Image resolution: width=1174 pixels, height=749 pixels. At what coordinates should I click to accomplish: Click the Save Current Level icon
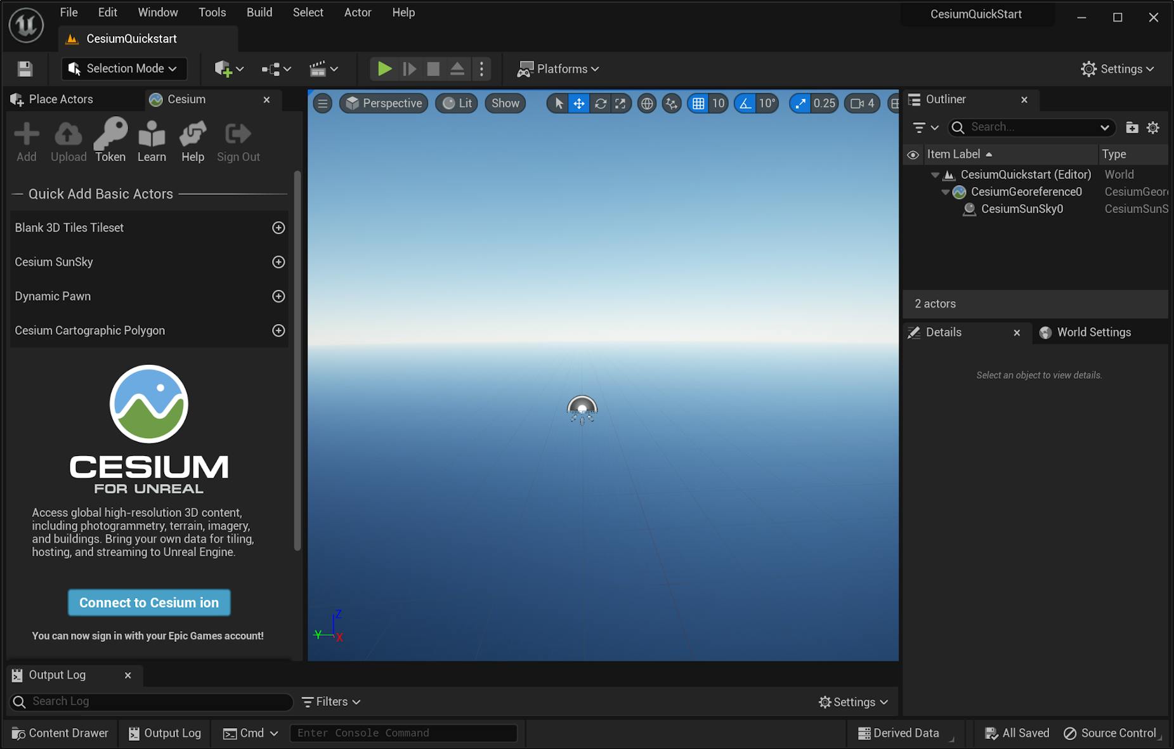click(x=25, y=68)
